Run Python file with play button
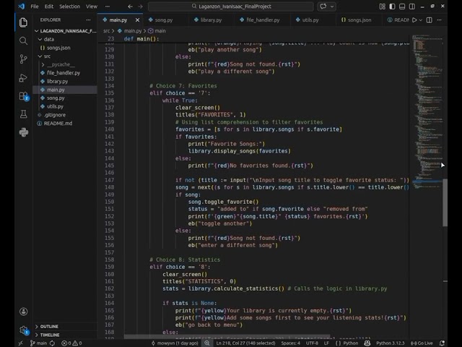462x347 pixels. (x=414, y=20)
